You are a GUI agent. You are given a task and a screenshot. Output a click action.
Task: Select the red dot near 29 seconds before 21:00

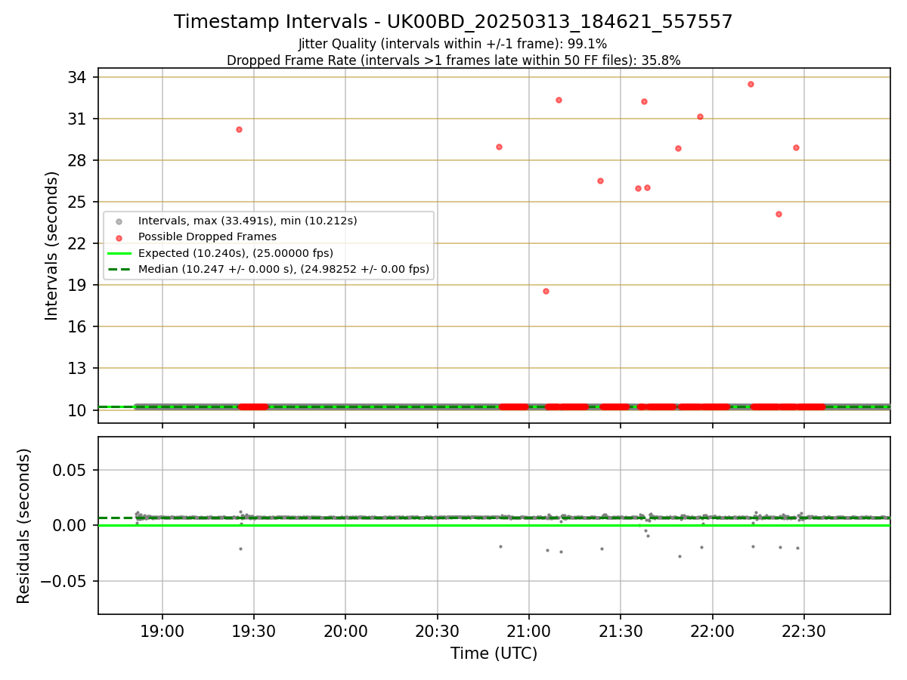(499, 147)
